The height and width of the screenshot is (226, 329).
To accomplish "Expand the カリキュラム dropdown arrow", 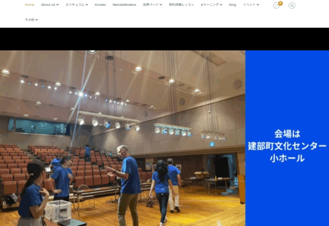I will (86, 5).
